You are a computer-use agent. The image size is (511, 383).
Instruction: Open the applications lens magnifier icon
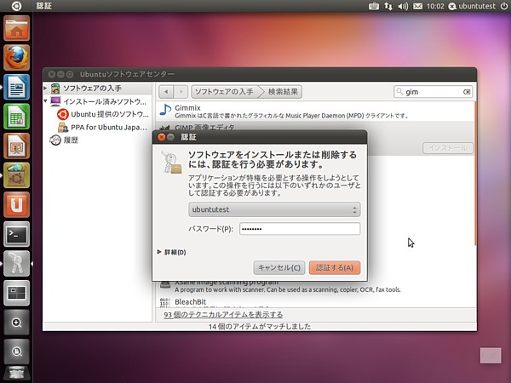point(17,322)
